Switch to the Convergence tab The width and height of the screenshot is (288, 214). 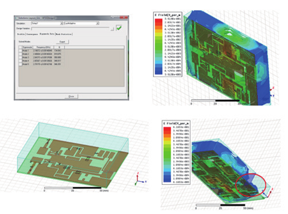click(x=32, y=34)
